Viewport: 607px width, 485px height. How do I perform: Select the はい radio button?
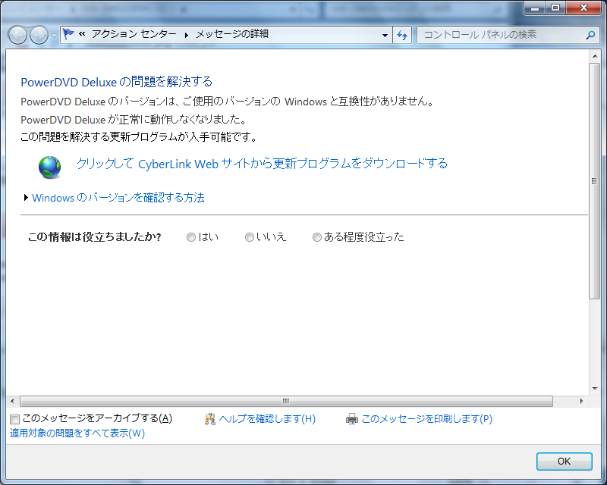(191, 237)
